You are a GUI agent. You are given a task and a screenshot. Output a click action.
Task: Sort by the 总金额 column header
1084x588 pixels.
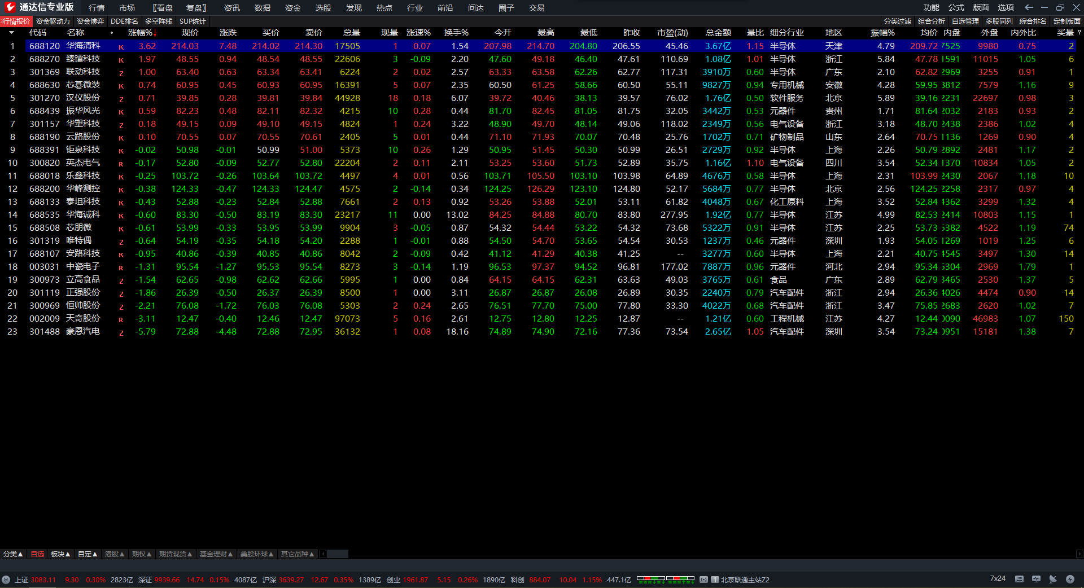718,33
